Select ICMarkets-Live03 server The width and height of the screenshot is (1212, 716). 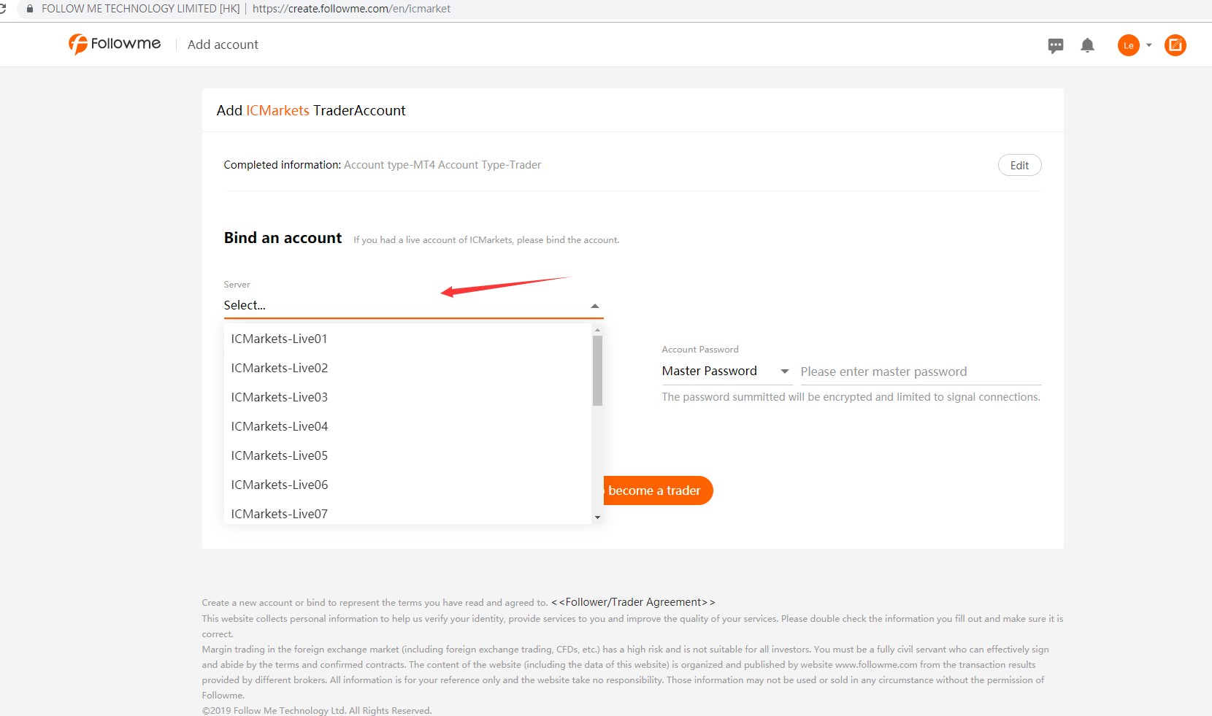407,397
